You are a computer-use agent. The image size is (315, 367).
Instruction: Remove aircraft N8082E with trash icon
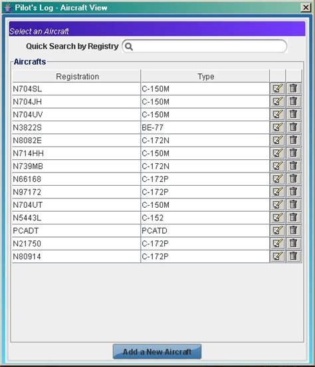point(294,140)
